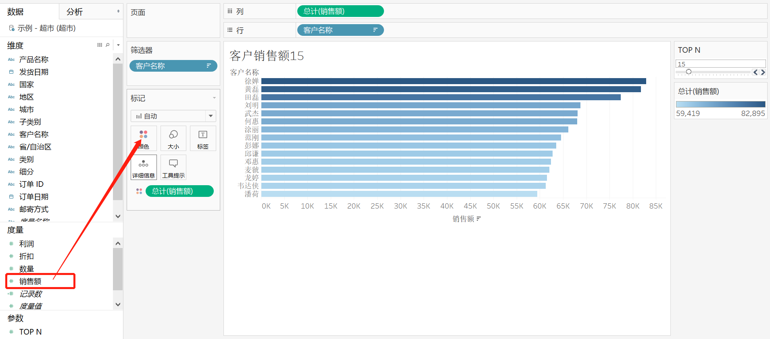Click the bar for customer 潘荷
Viewport: 770px width, 339px height.
coord(399,194)
